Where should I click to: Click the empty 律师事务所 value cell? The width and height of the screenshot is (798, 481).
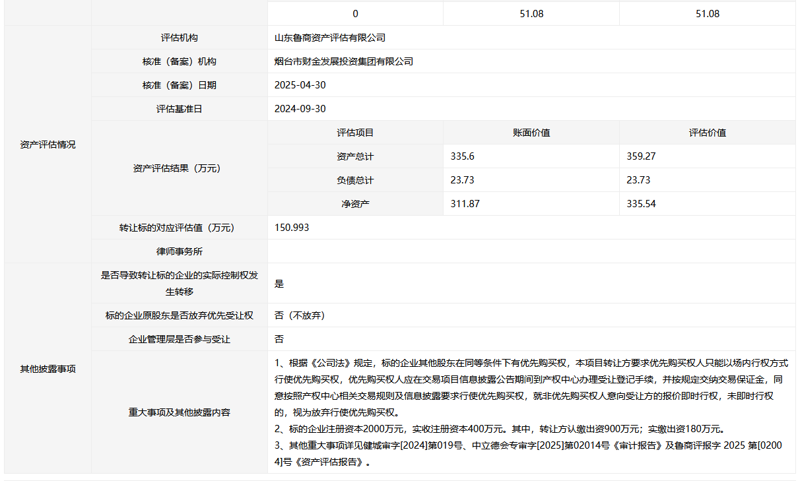[531, 251]
